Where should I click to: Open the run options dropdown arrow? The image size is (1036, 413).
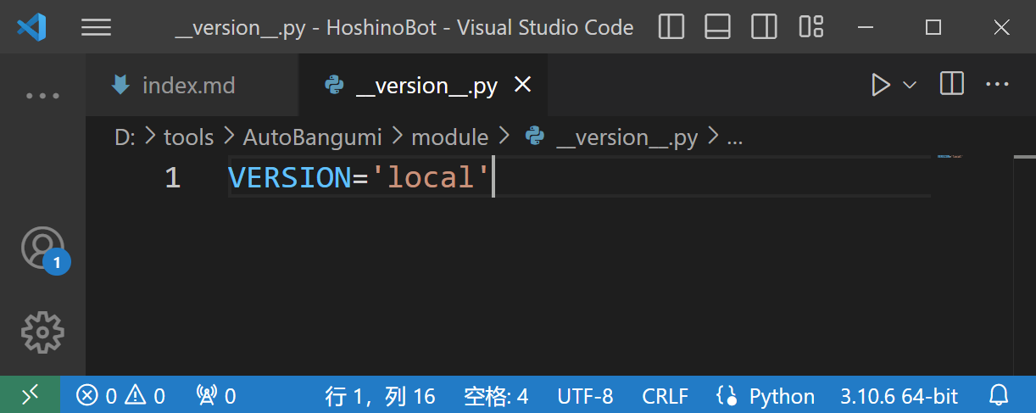pos(910,85)
